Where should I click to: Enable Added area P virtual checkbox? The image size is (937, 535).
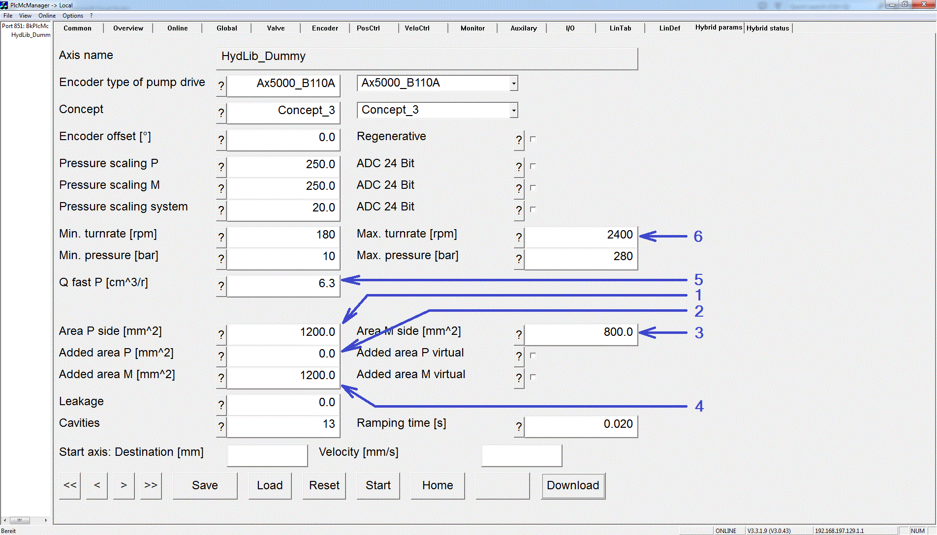coord(533,356)
